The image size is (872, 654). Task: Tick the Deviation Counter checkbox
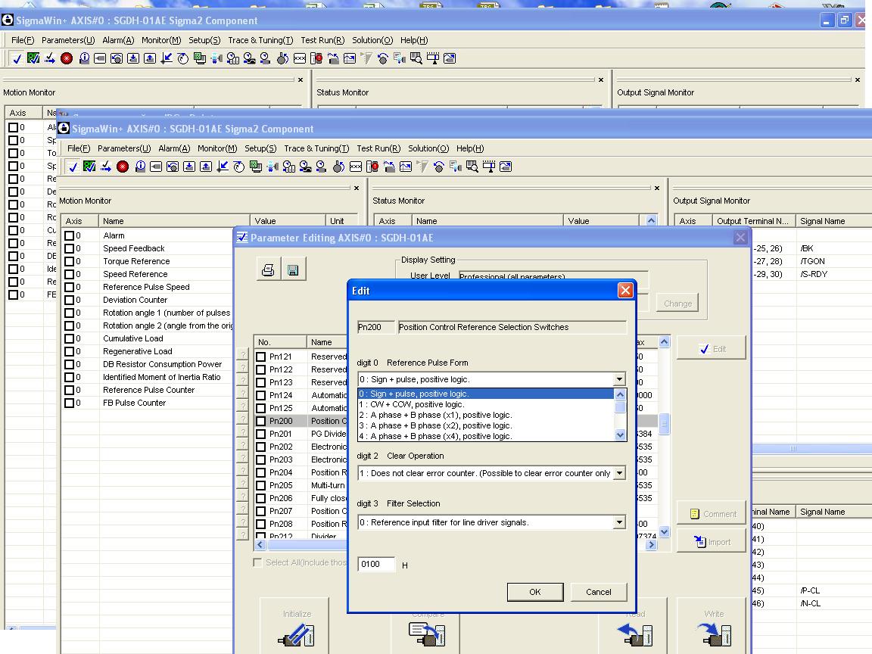pyautogui.click(x=70, y=300)
